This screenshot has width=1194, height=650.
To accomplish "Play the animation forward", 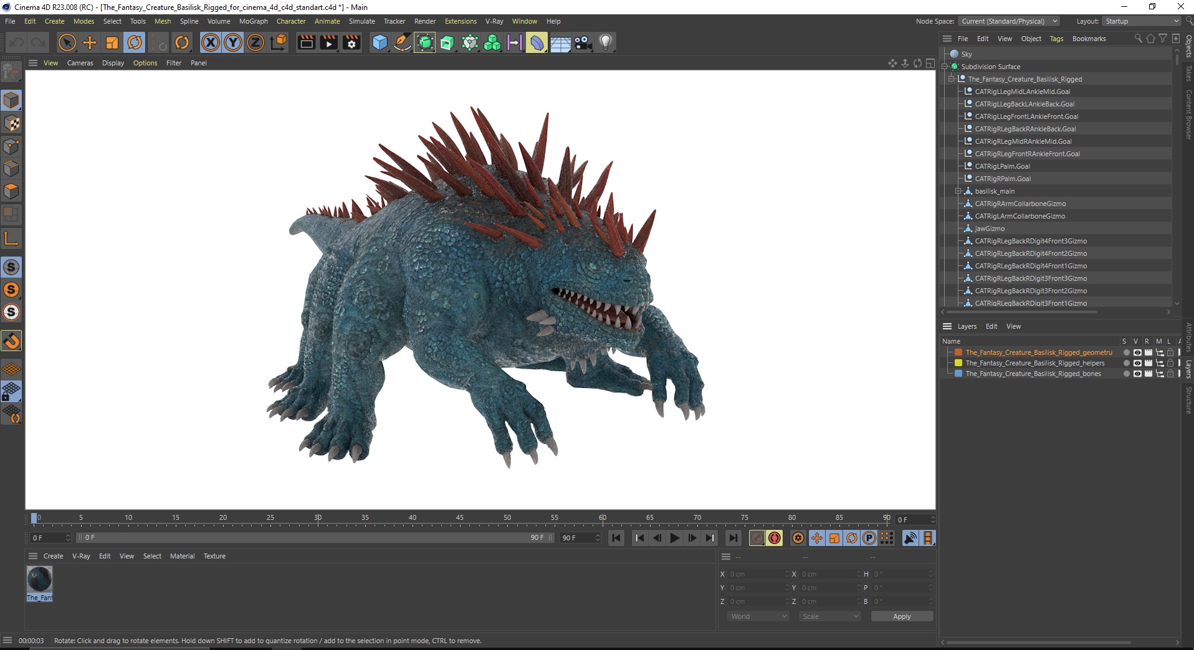I will click(675, 538).
